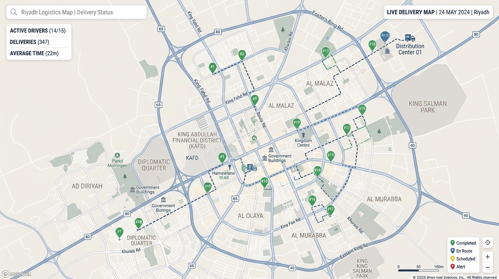Click the Alert legend entry

click(x=458, y=267)
